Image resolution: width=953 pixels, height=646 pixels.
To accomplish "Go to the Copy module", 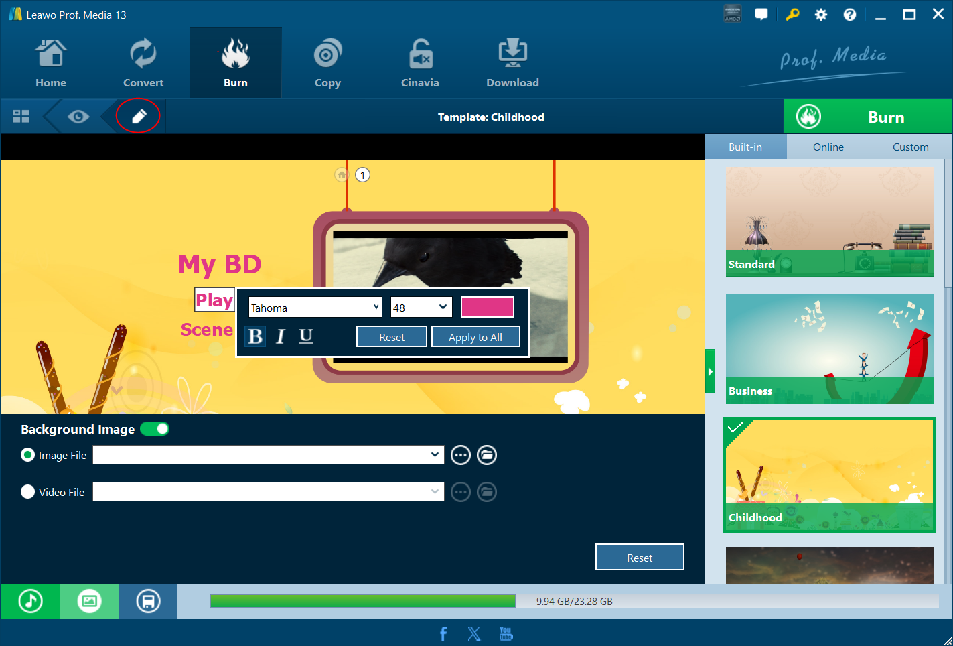I will (327, 63).
